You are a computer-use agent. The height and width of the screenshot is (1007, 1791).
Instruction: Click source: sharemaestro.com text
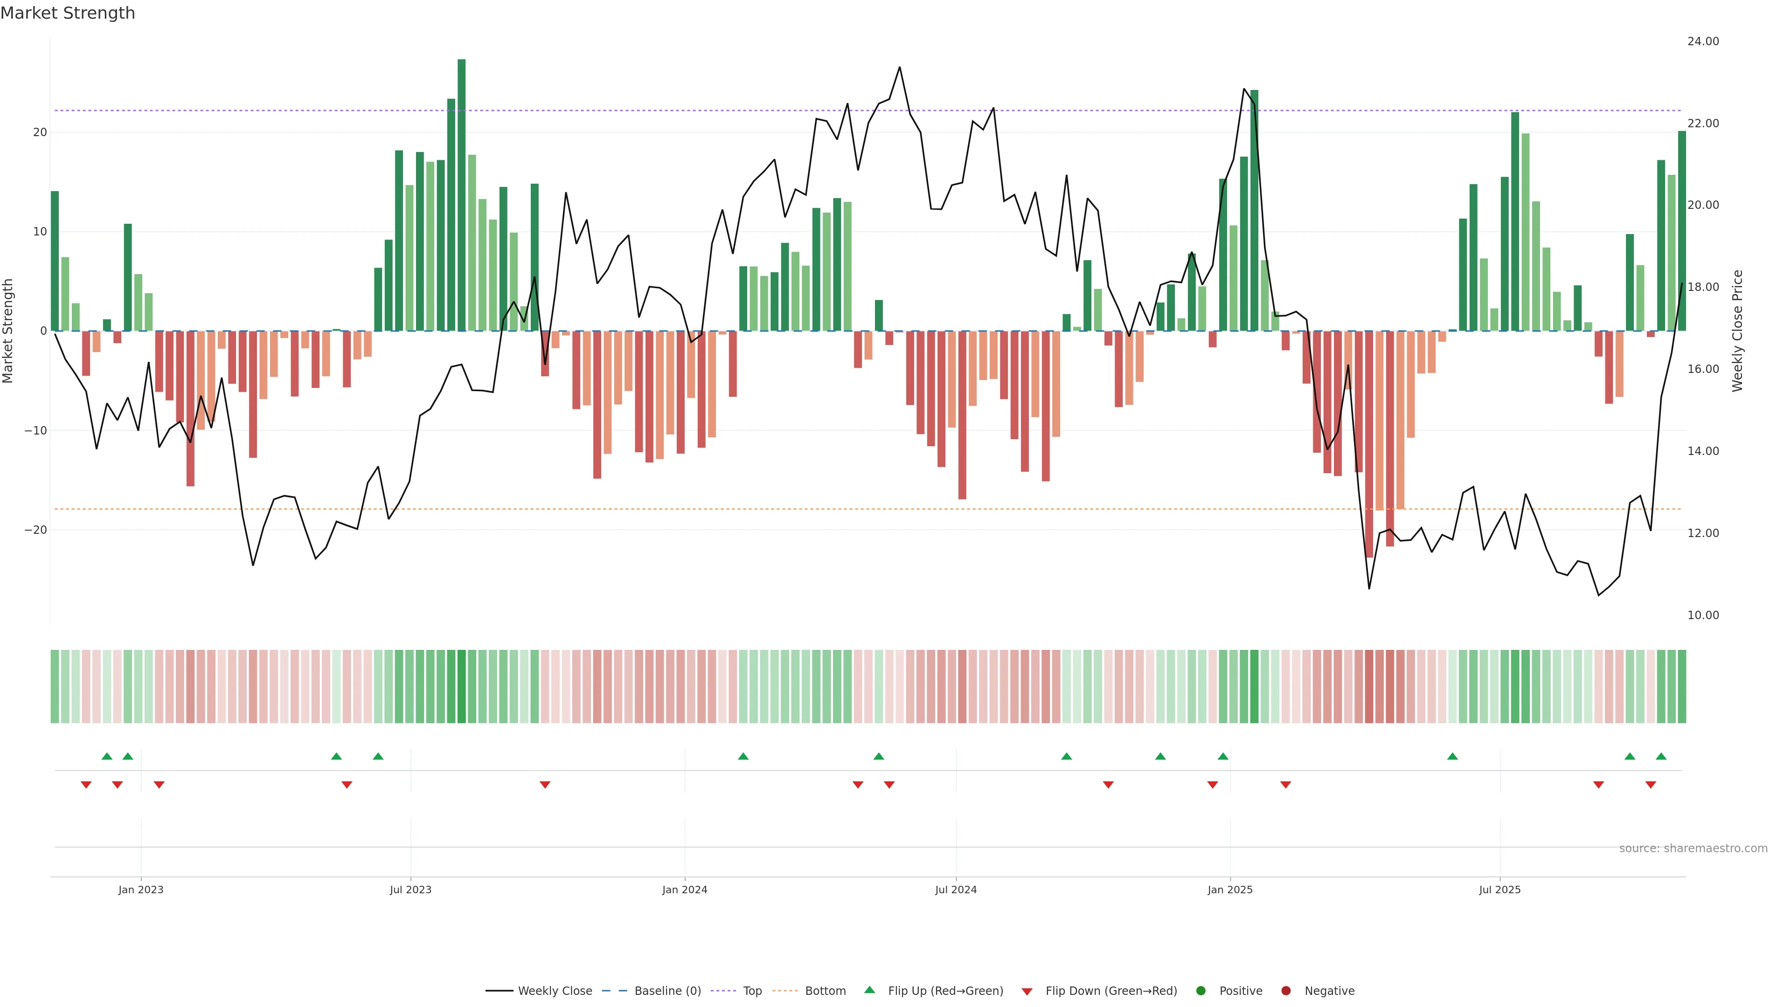1693,848
